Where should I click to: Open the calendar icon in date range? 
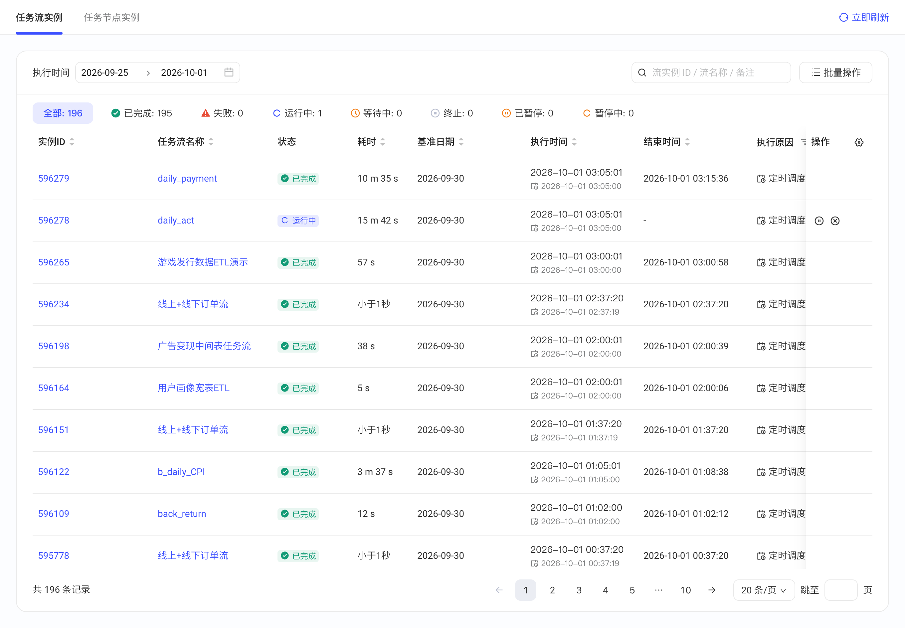[229, 73]
